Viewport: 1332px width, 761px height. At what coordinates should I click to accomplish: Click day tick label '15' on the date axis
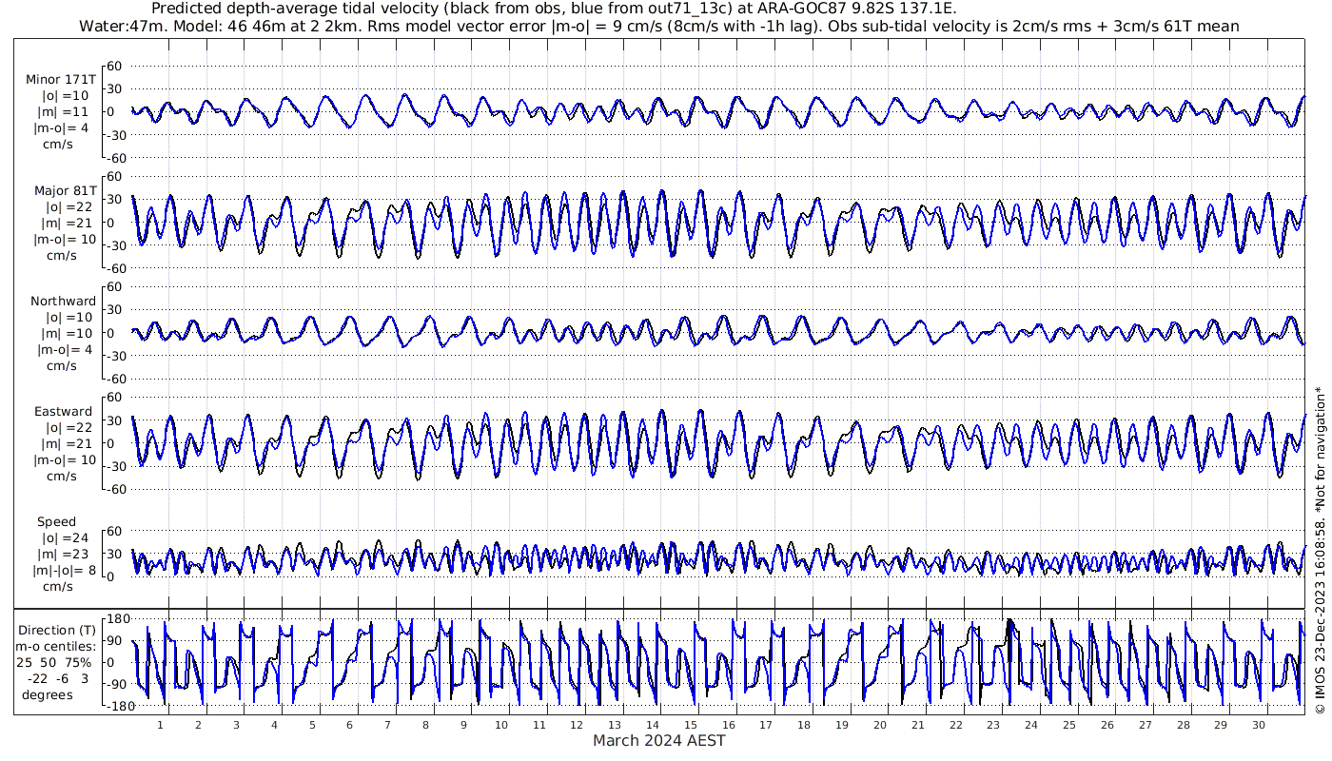(691, 724)
